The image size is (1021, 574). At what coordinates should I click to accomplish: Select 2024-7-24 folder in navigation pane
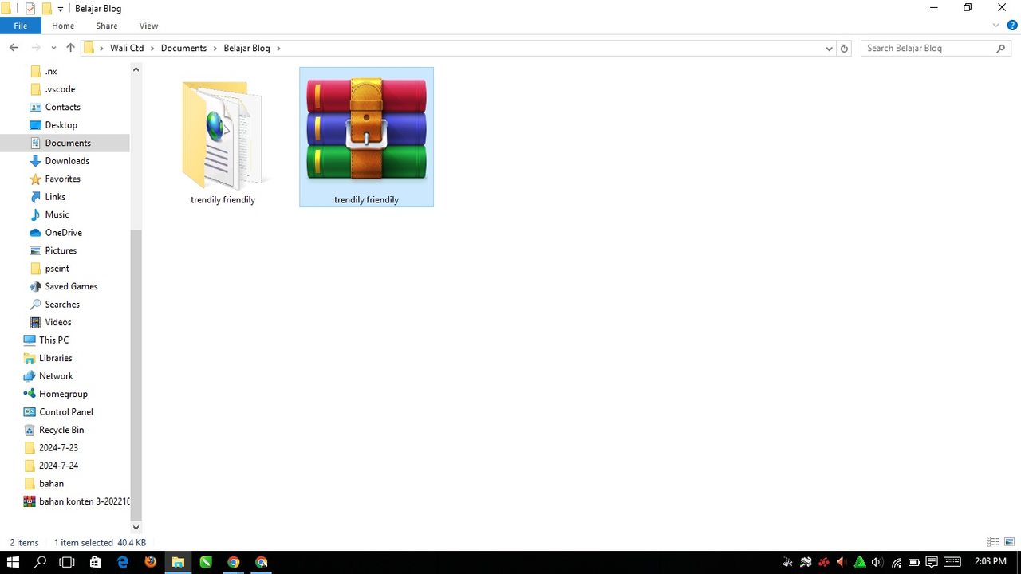[58, 466]
